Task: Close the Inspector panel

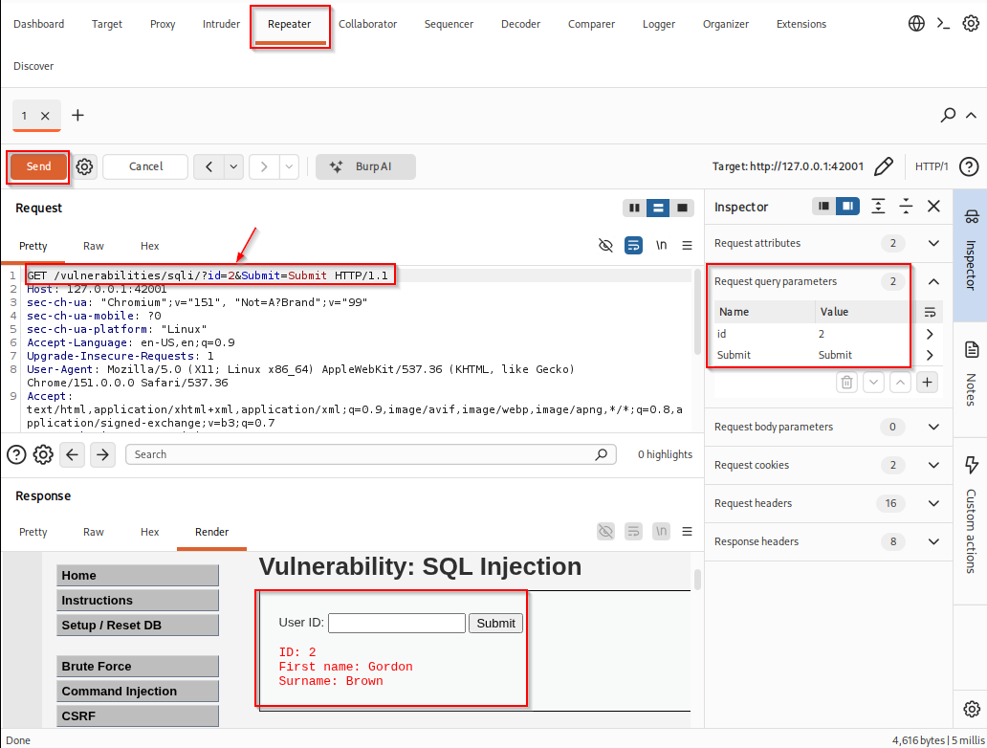Action: (x=934, y=207)
